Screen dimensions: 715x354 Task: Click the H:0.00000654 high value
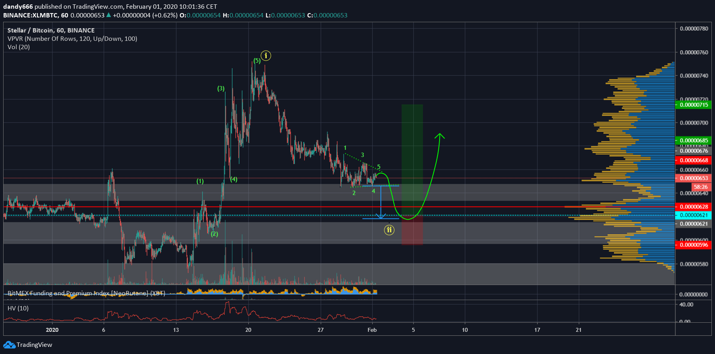pyautogui.click(x=243, y=15)
